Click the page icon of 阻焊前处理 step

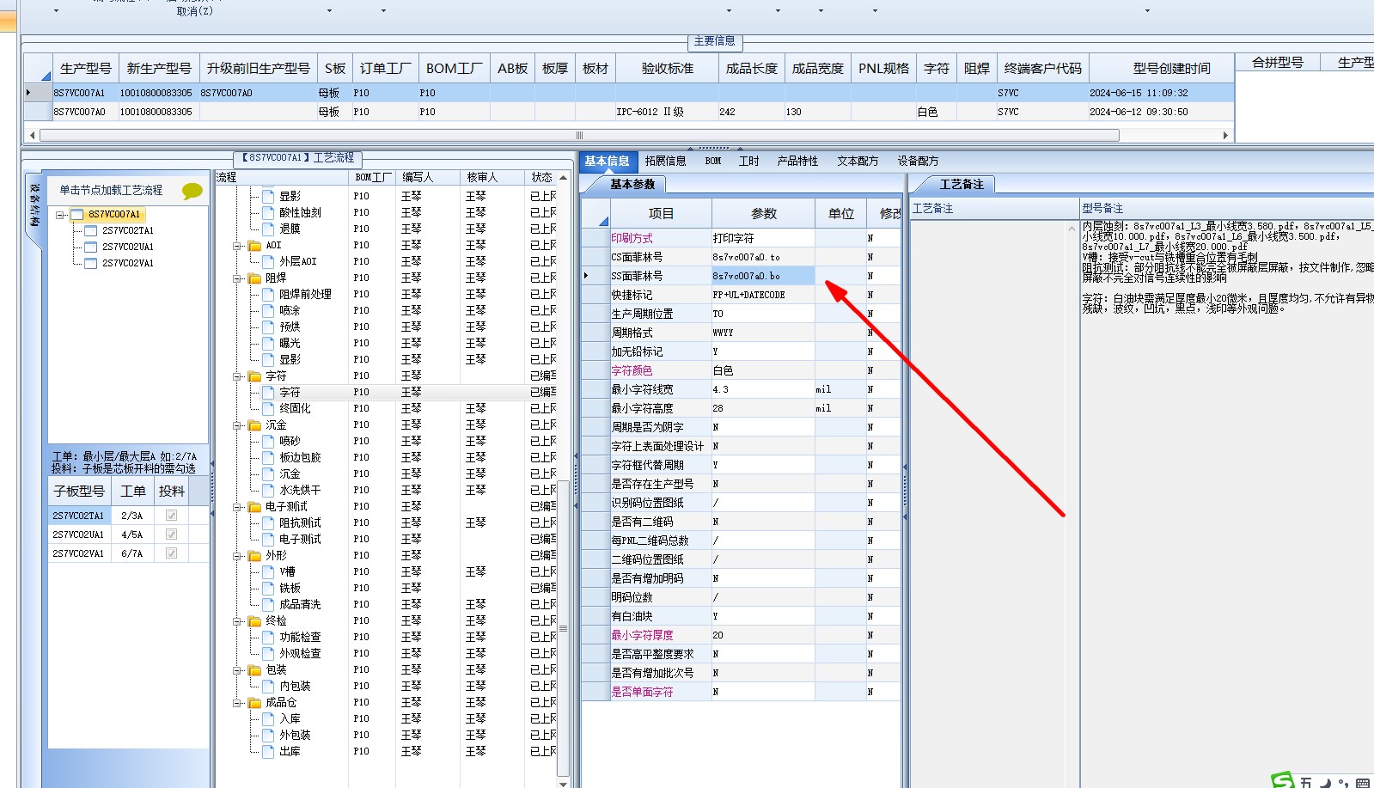click(268, 295)
